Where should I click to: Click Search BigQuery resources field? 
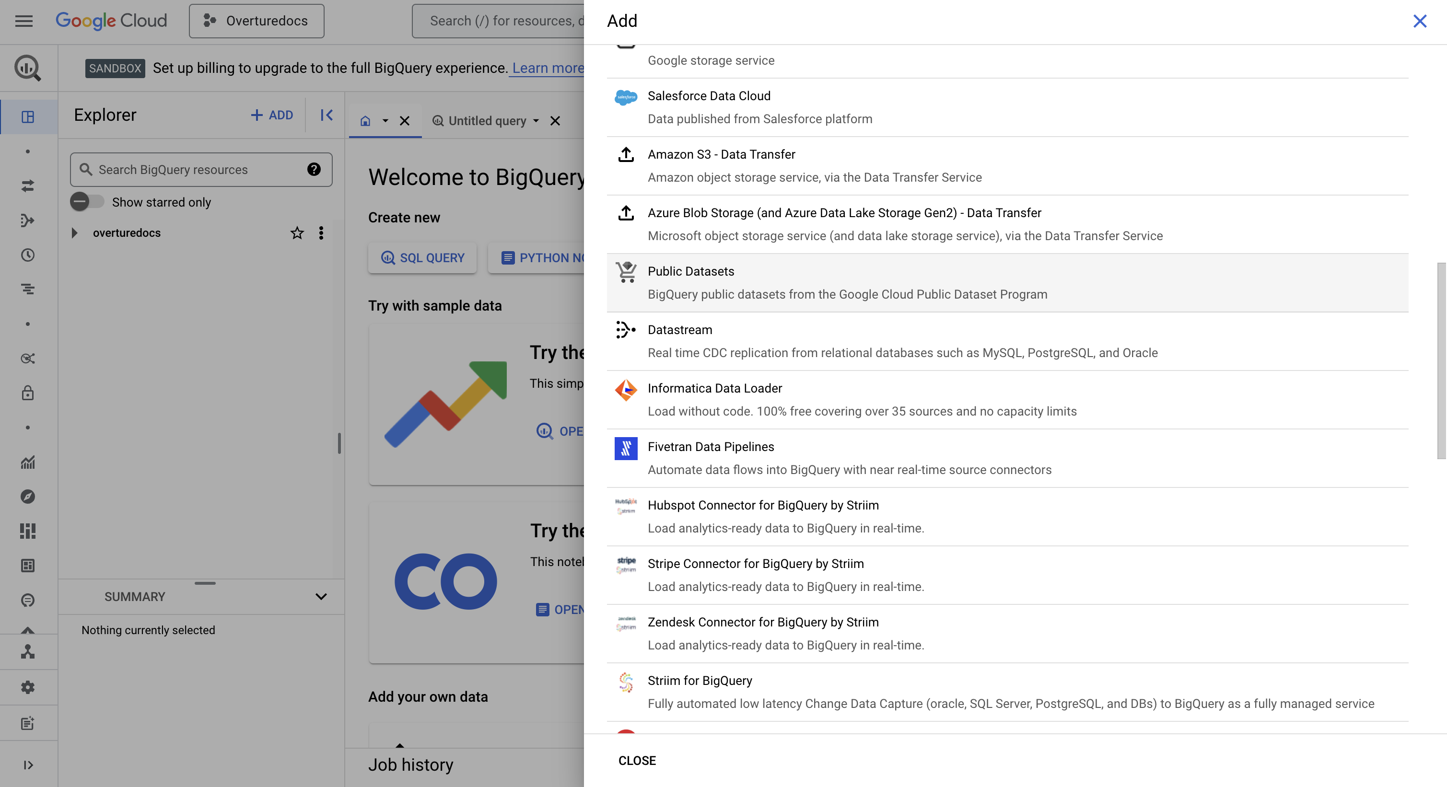click(201, 170)
